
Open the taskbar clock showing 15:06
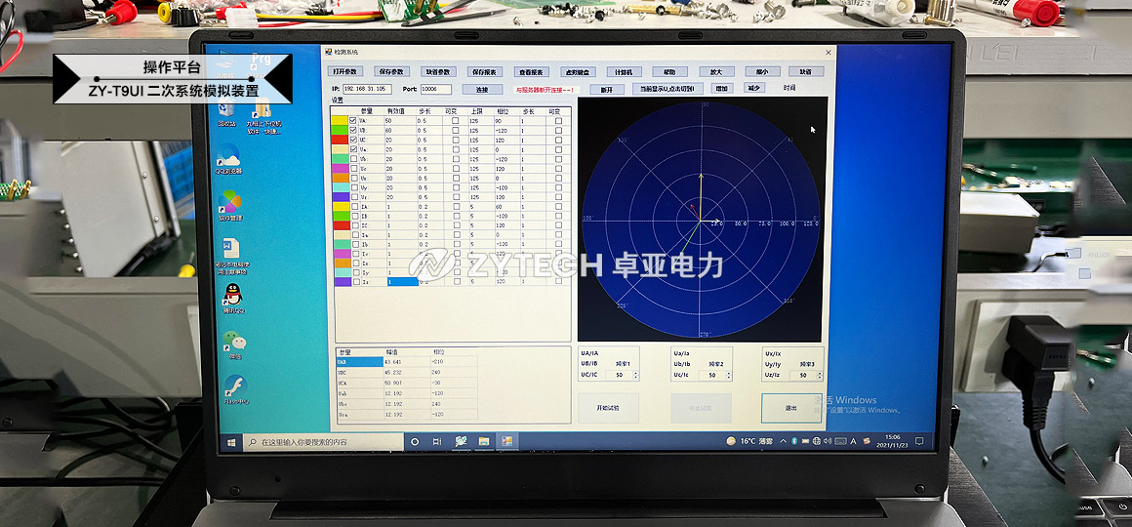[892, 441]
